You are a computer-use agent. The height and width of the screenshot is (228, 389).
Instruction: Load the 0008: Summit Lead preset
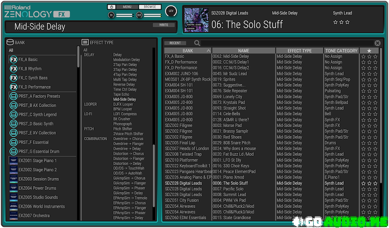230,195
